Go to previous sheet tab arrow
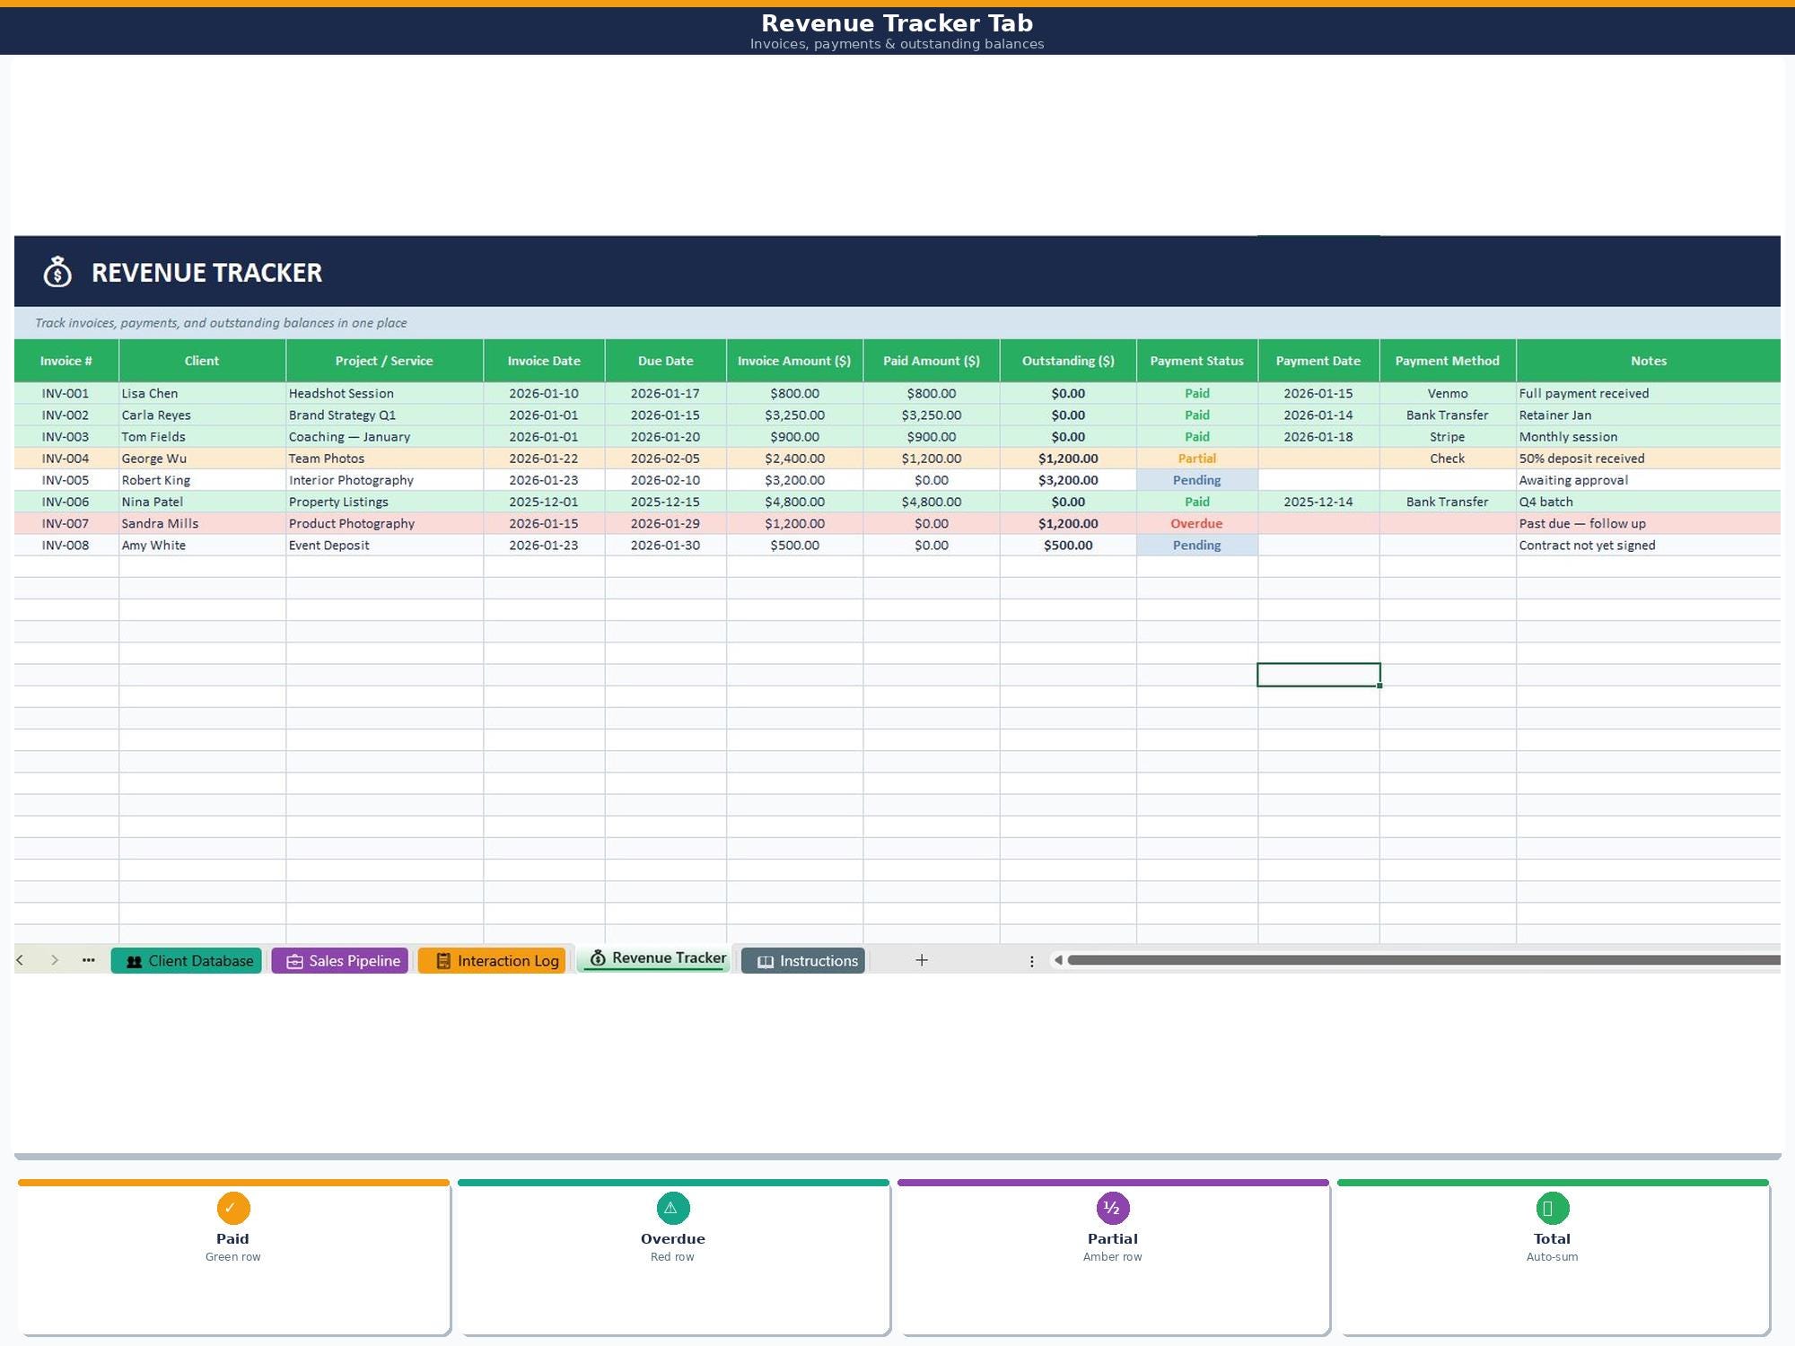 [x=20, y=960]
